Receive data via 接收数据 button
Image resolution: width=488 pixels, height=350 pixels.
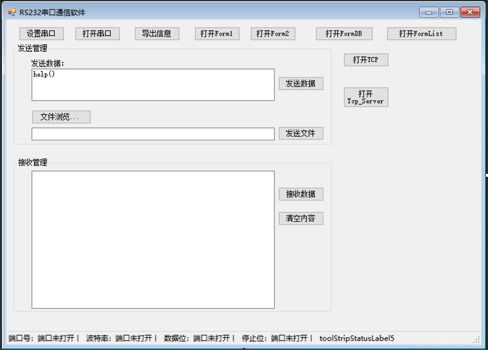301,194
